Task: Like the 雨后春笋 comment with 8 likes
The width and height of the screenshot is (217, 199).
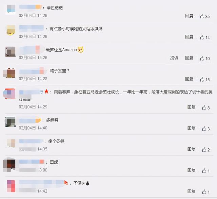Action: point(206,107)
